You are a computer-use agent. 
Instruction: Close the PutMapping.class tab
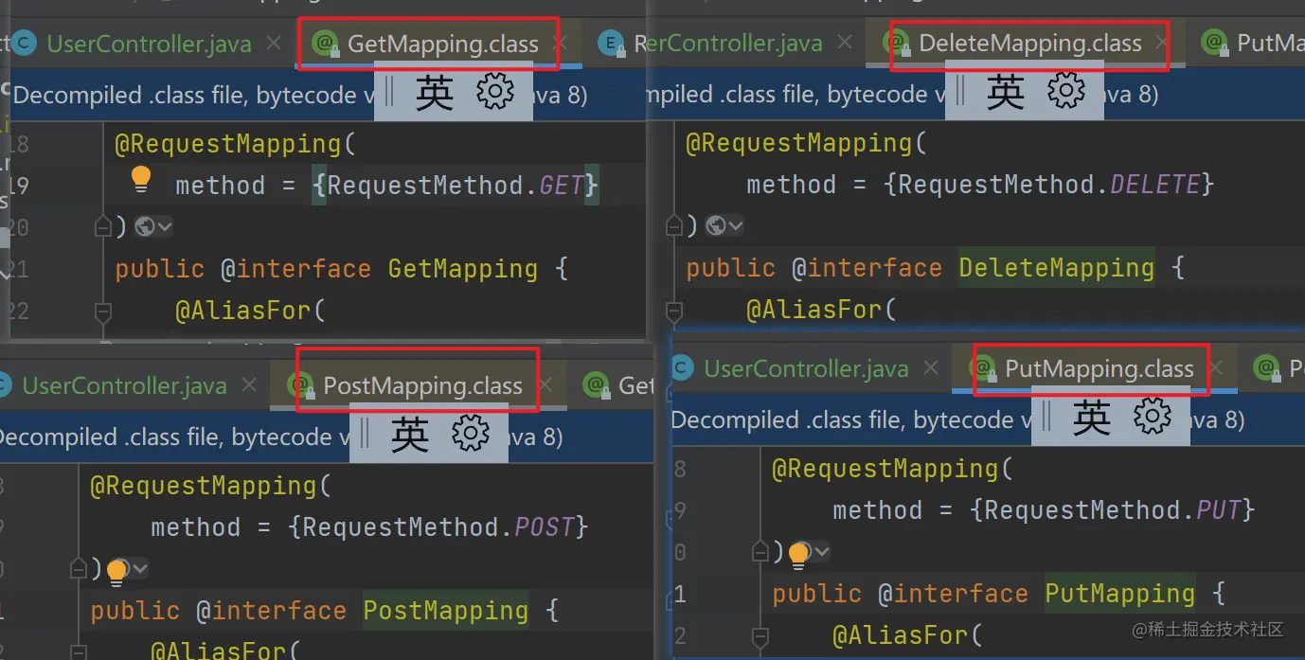coord(1217,368)
